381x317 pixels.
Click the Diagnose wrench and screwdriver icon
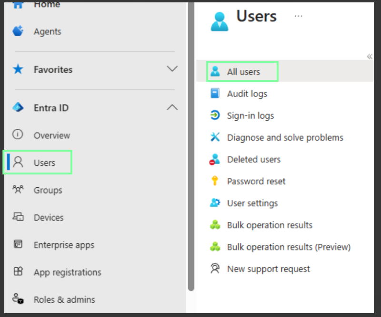tap(215, 137)
